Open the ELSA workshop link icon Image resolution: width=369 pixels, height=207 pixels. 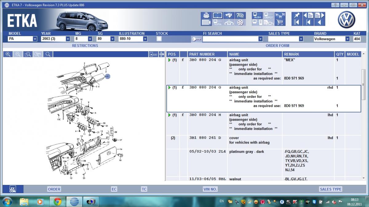pos(257,15)
